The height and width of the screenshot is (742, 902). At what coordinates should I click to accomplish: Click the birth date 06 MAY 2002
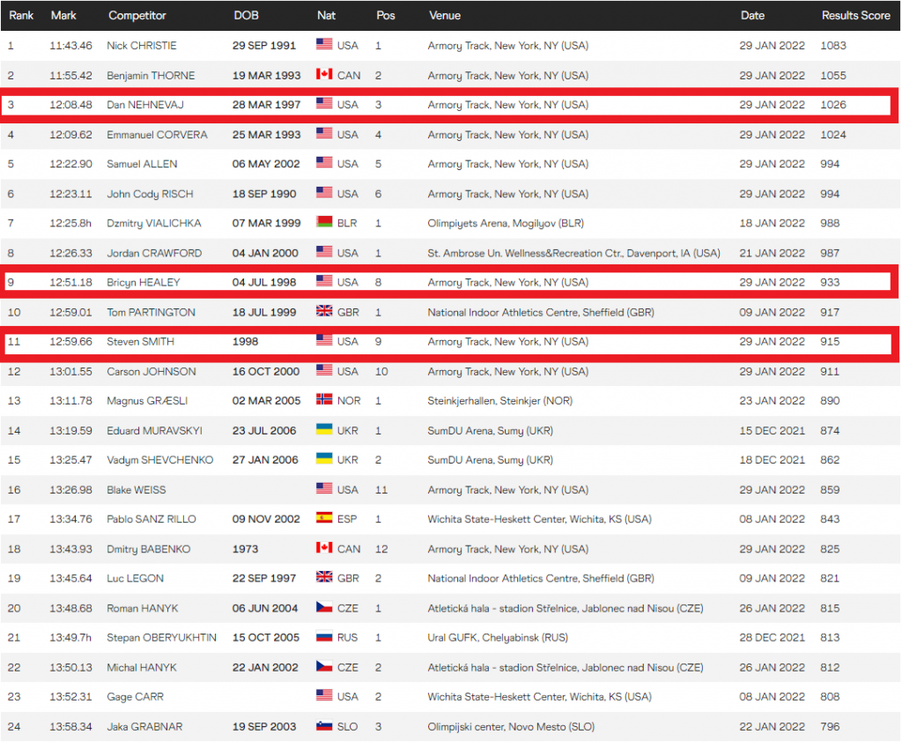pos(266,164)
